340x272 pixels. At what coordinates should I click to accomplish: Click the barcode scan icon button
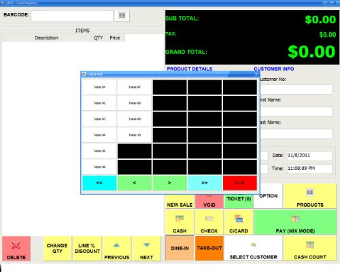click(122, 16)
